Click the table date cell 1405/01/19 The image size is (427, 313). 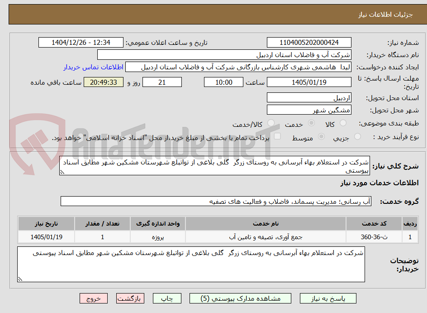pyautogui.click(x=46, y=237)
